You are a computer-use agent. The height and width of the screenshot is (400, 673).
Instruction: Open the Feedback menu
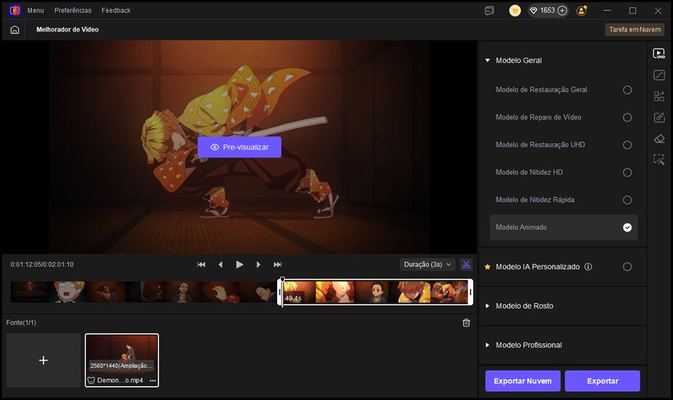pos(116,10)
